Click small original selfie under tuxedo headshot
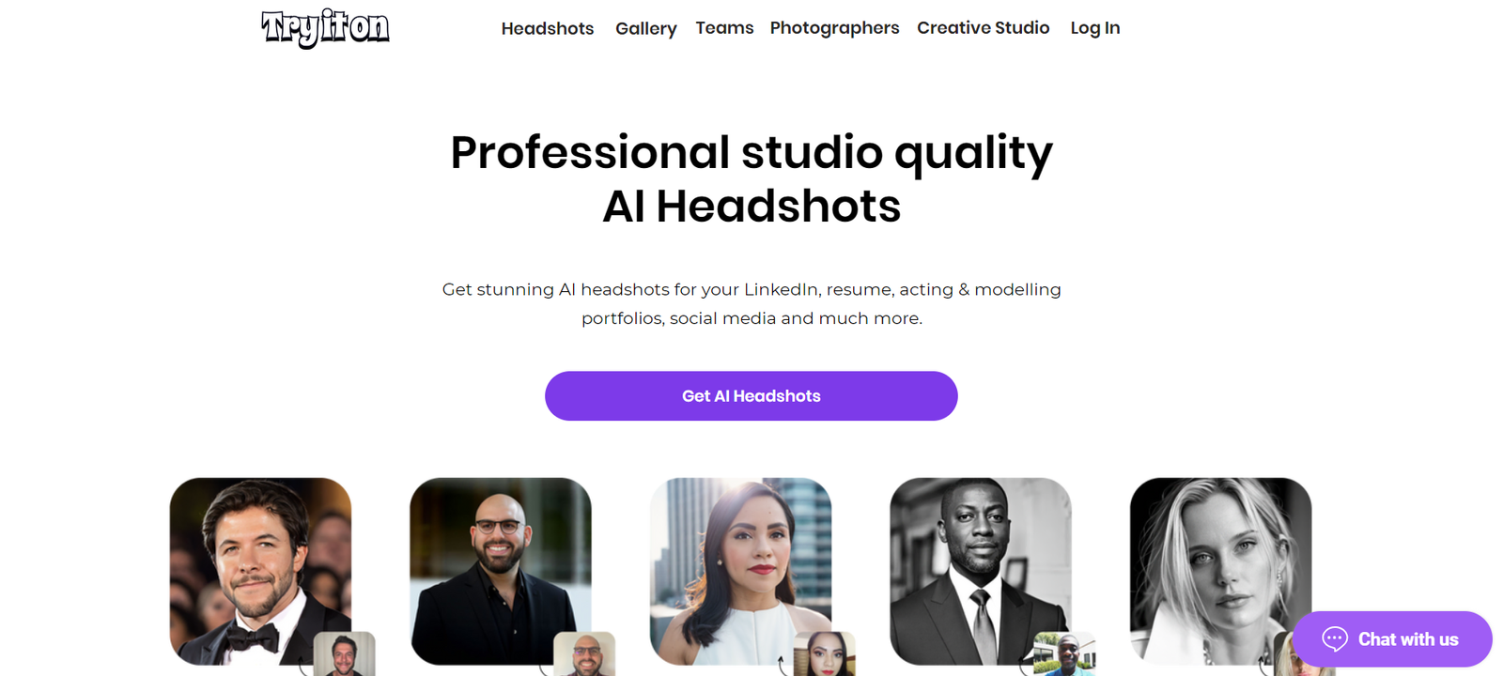The height and width of the screenshot is (676, 1503). [344, 654]
